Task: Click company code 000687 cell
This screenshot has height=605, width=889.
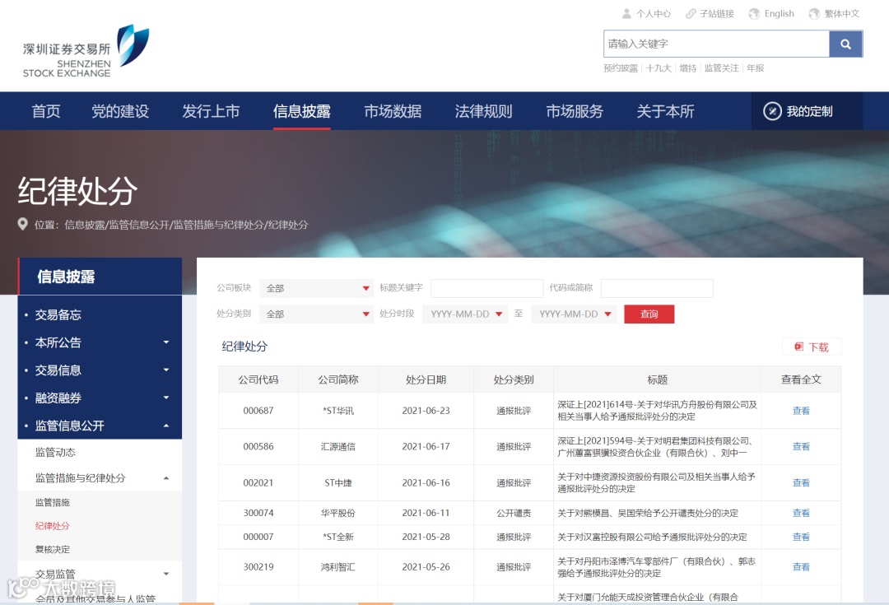Action: click(x=258, y=411)
